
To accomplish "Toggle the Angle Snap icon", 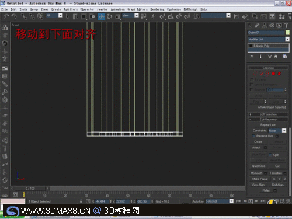I will 171,16.
